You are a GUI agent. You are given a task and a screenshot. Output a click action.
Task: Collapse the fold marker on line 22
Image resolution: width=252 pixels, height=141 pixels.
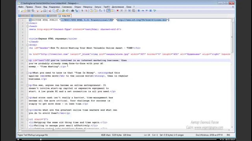pos(28,85)
